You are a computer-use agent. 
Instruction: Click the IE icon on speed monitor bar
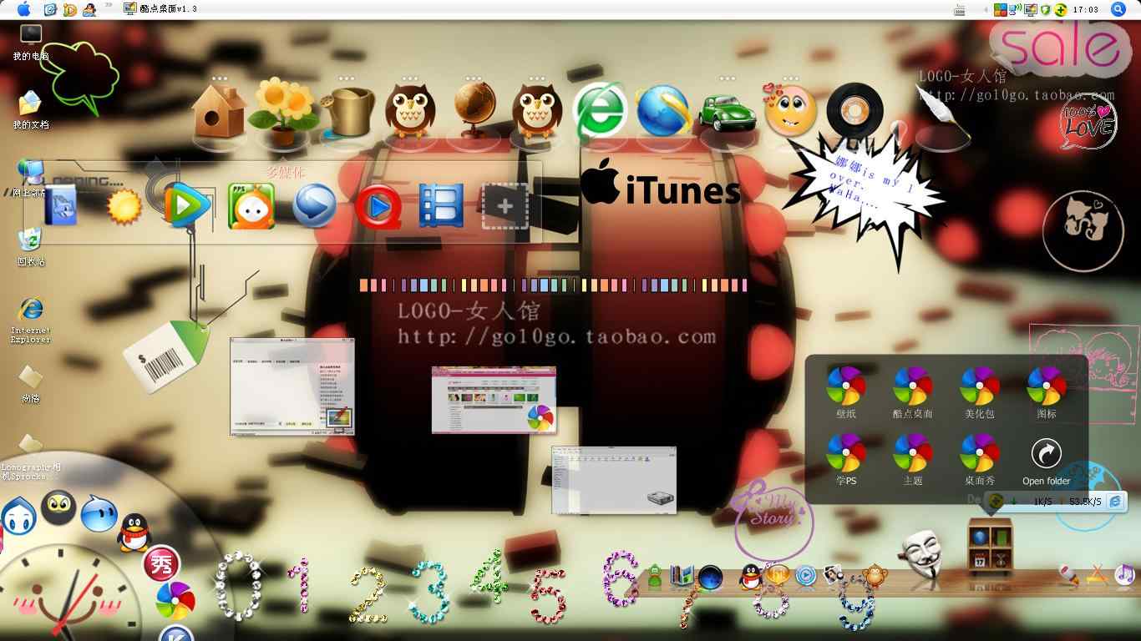point(1115,502)
